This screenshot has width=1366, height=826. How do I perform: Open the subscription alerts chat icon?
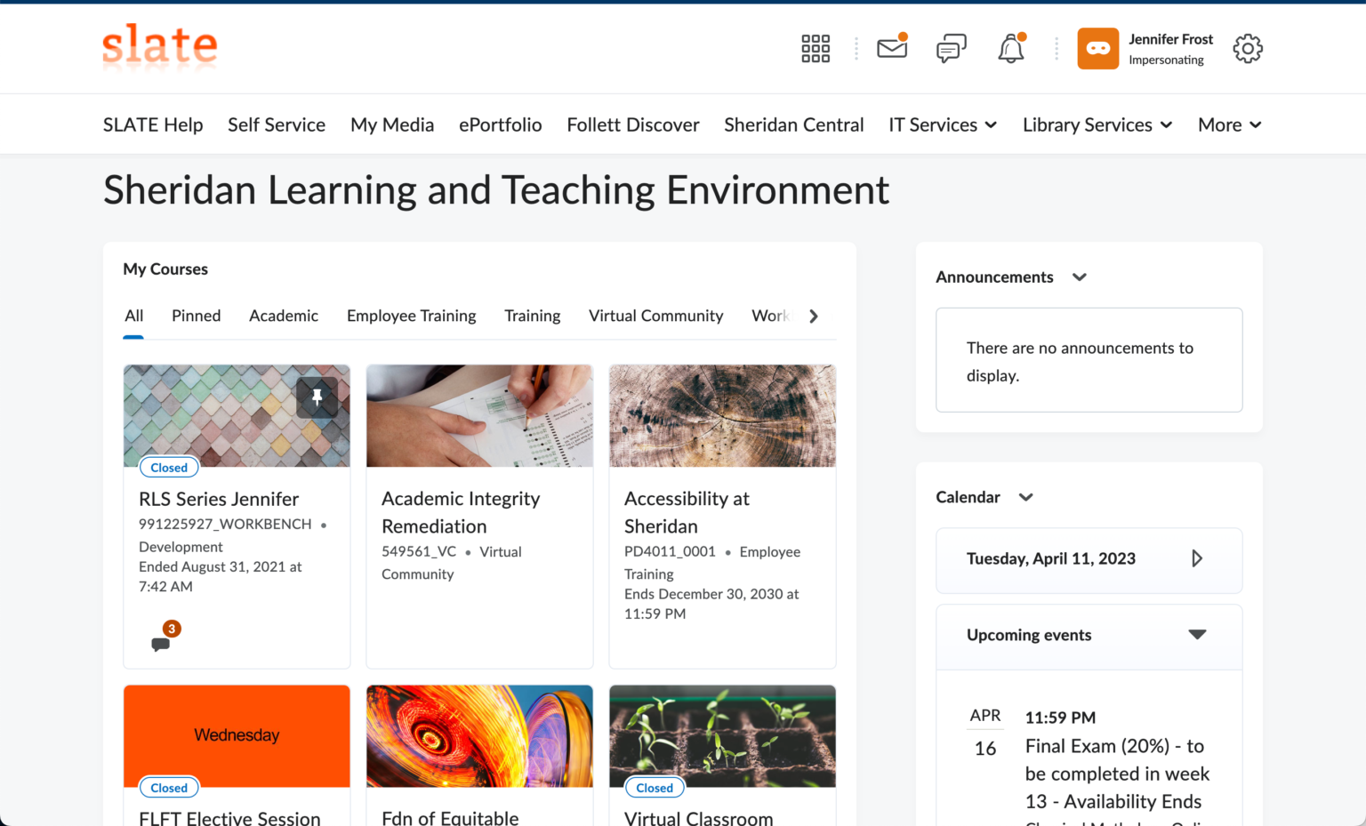coord(951,49)
